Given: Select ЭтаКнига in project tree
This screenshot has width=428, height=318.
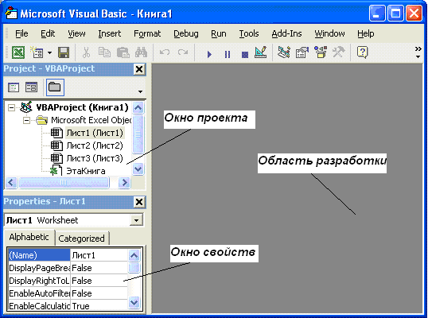Looking at the screenshot, I should (86, 171).
